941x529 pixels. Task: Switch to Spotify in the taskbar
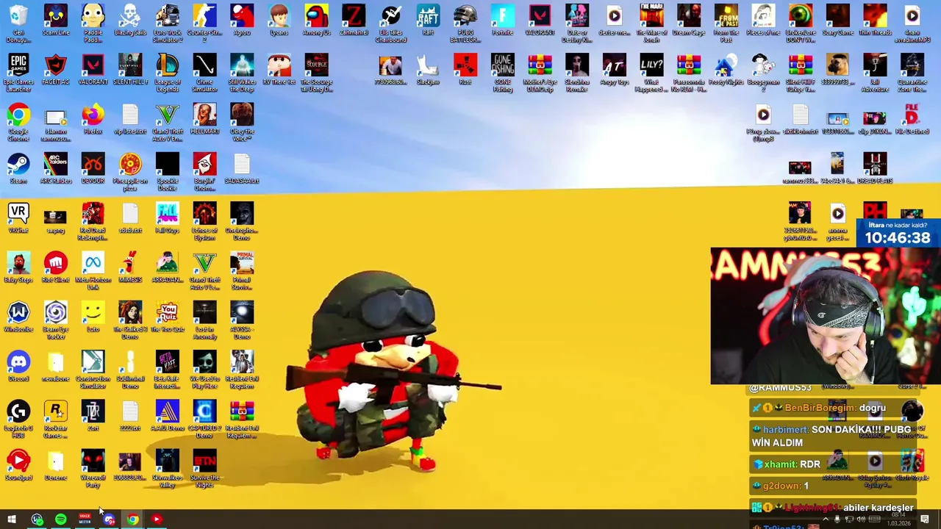tap(60, 519)
